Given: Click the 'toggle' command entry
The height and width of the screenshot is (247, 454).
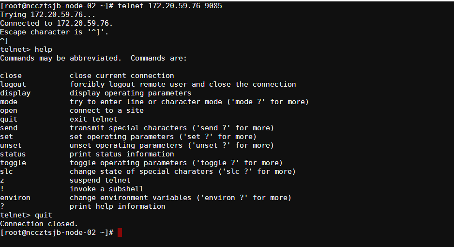Looking at the screenshot, I should (13, 163).
